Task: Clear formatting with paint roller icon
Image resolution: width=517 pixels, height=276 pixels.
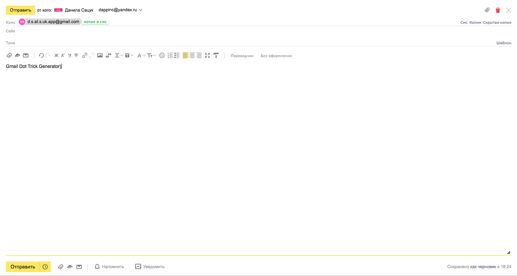Action: 216,56
